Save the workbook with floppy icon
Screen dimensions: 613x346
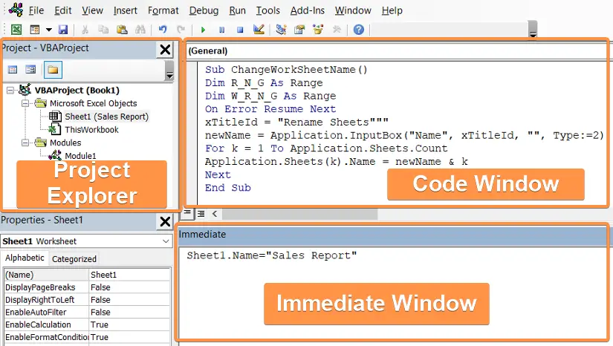tap(63, 30)
